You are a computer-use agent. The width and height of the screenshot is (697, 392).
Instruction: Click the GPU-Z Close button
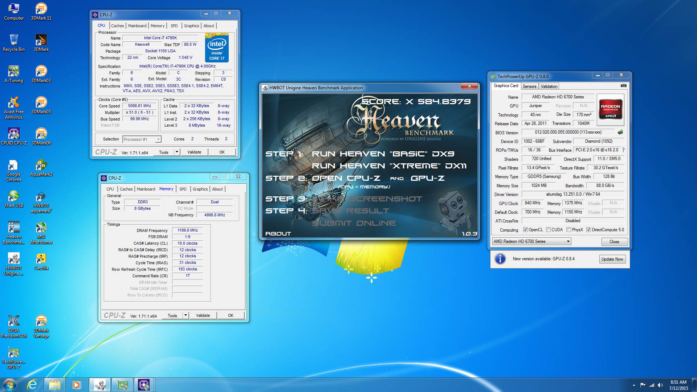(614, 242)
